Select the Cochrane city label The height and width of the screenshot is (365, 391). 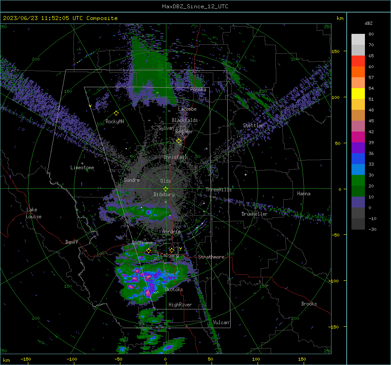142,243
